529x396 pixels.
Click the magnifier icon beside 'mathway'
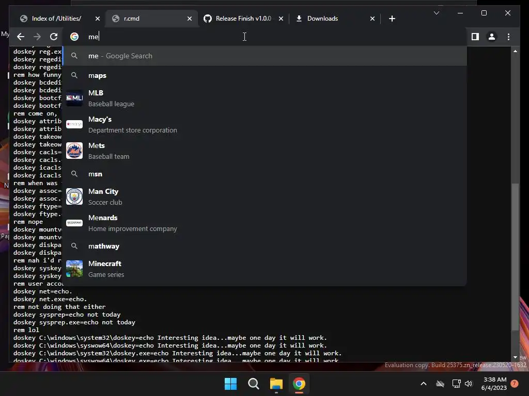point(74,246)
